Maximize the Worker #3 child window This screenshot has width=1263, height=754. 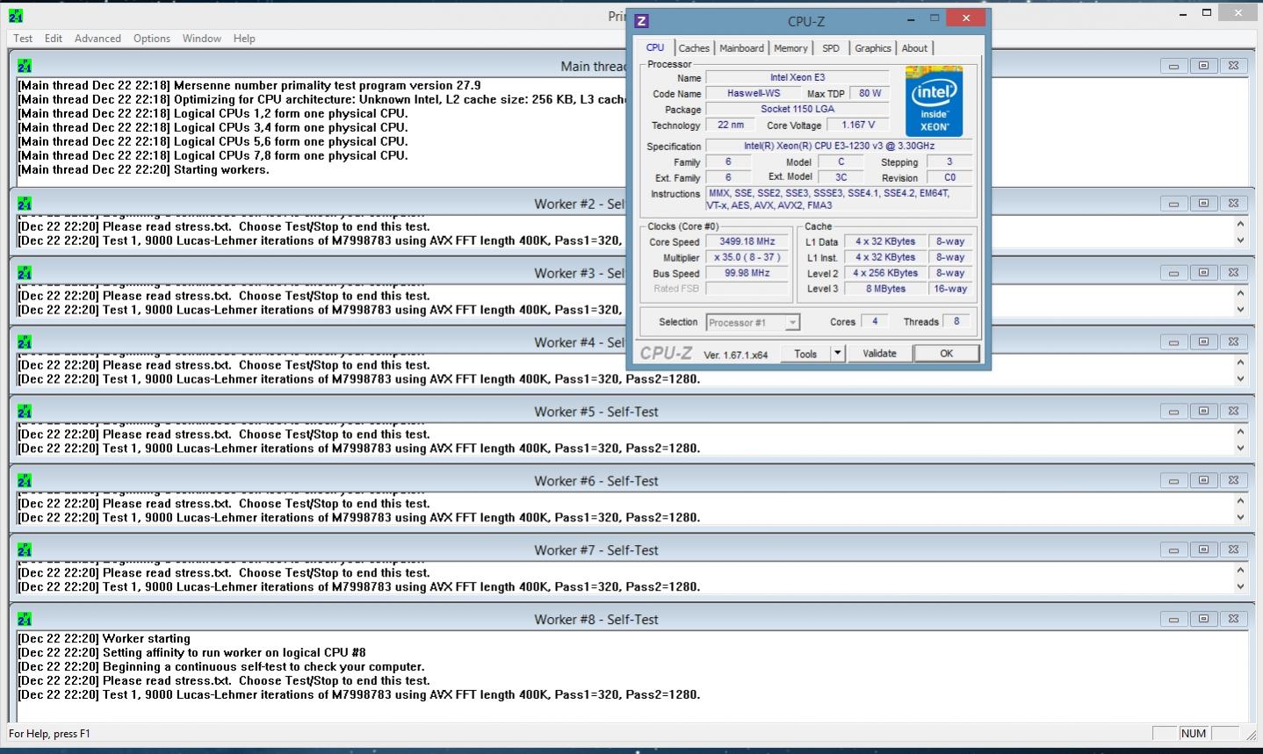click(x=1203, y=273)
